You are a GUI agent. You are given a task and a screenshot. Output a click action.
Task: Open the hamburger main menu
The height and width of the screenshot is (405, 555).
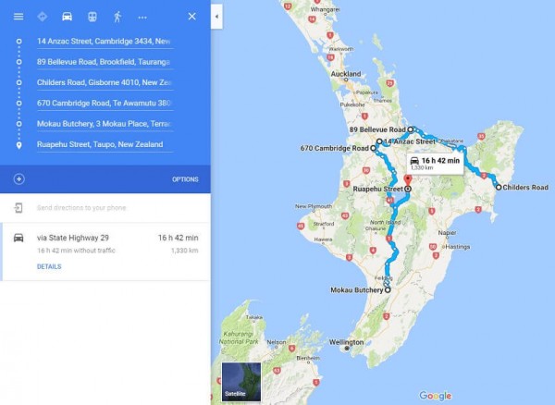pos(18,17)
